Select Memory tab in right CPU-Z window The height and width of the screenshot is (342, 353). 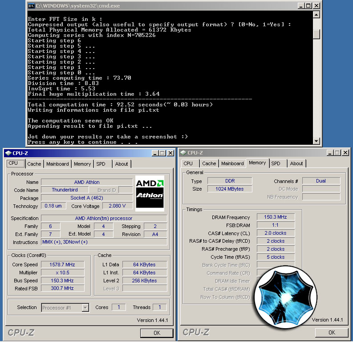point(257,163)
